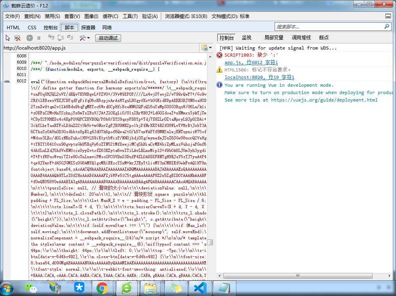Open the notepad taskbar icon
Screen dimensions: 396x296
click(x=224, y=288)
